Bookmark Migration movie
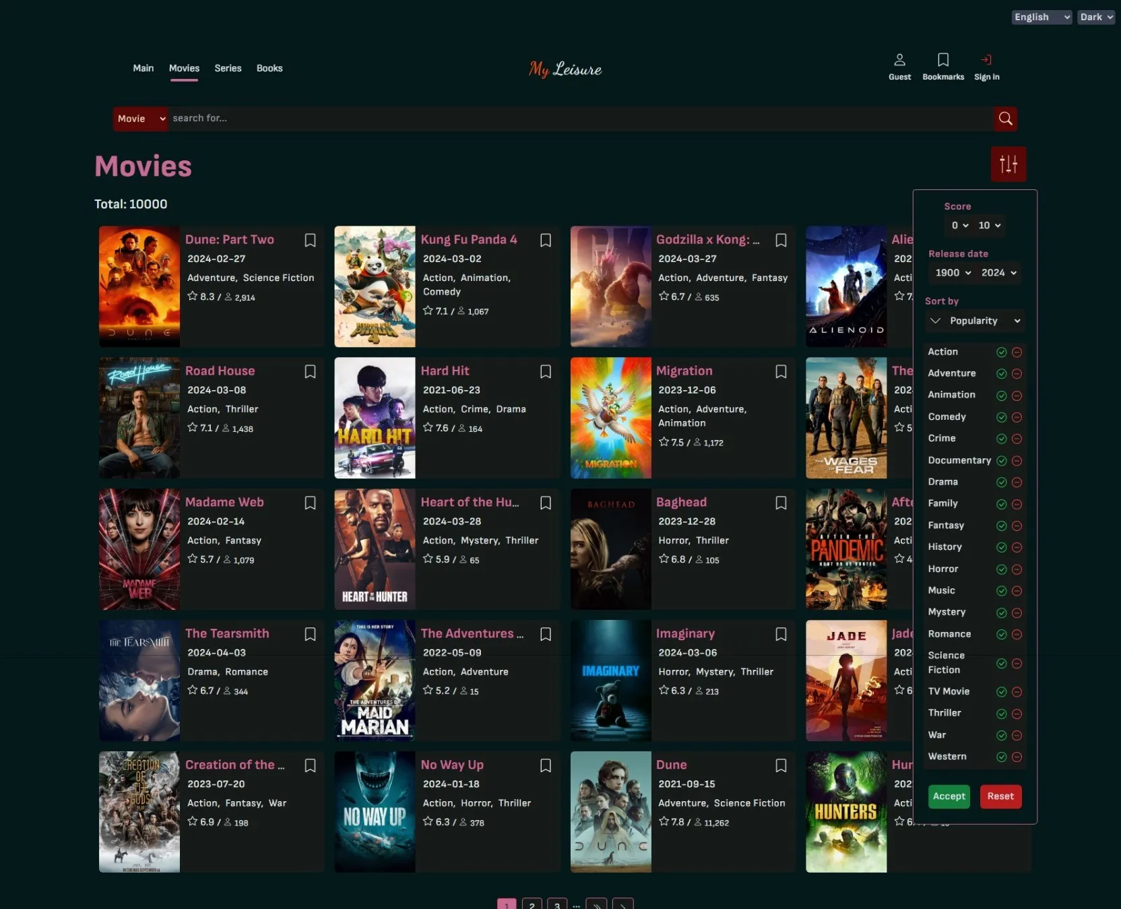This screenshot has width=1121, height=909. [781, 371]
